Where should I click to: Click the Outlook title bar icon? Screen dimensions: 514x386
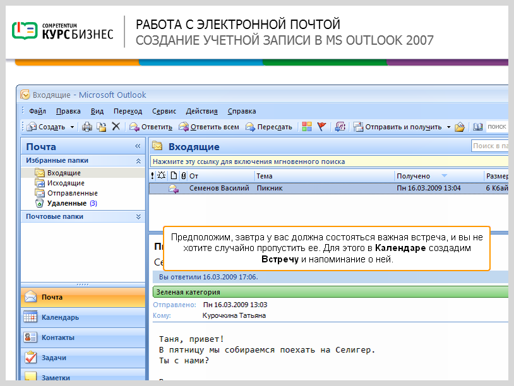(25, 95)
